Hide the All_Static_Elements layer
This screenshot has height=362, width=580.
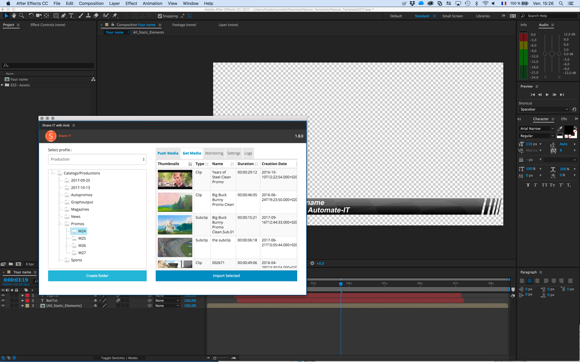pyautogui.click(x=3, y=306)
